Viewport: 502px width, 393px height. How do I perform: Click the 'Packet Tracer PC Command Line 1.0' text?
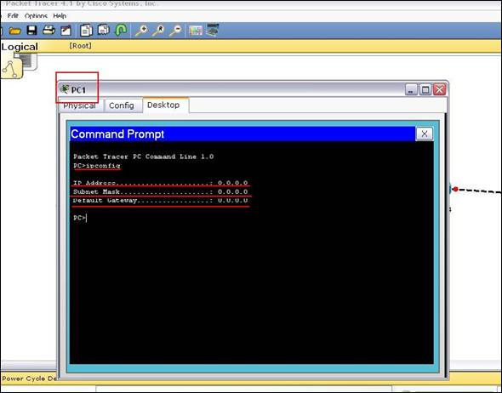click(144, 157)
